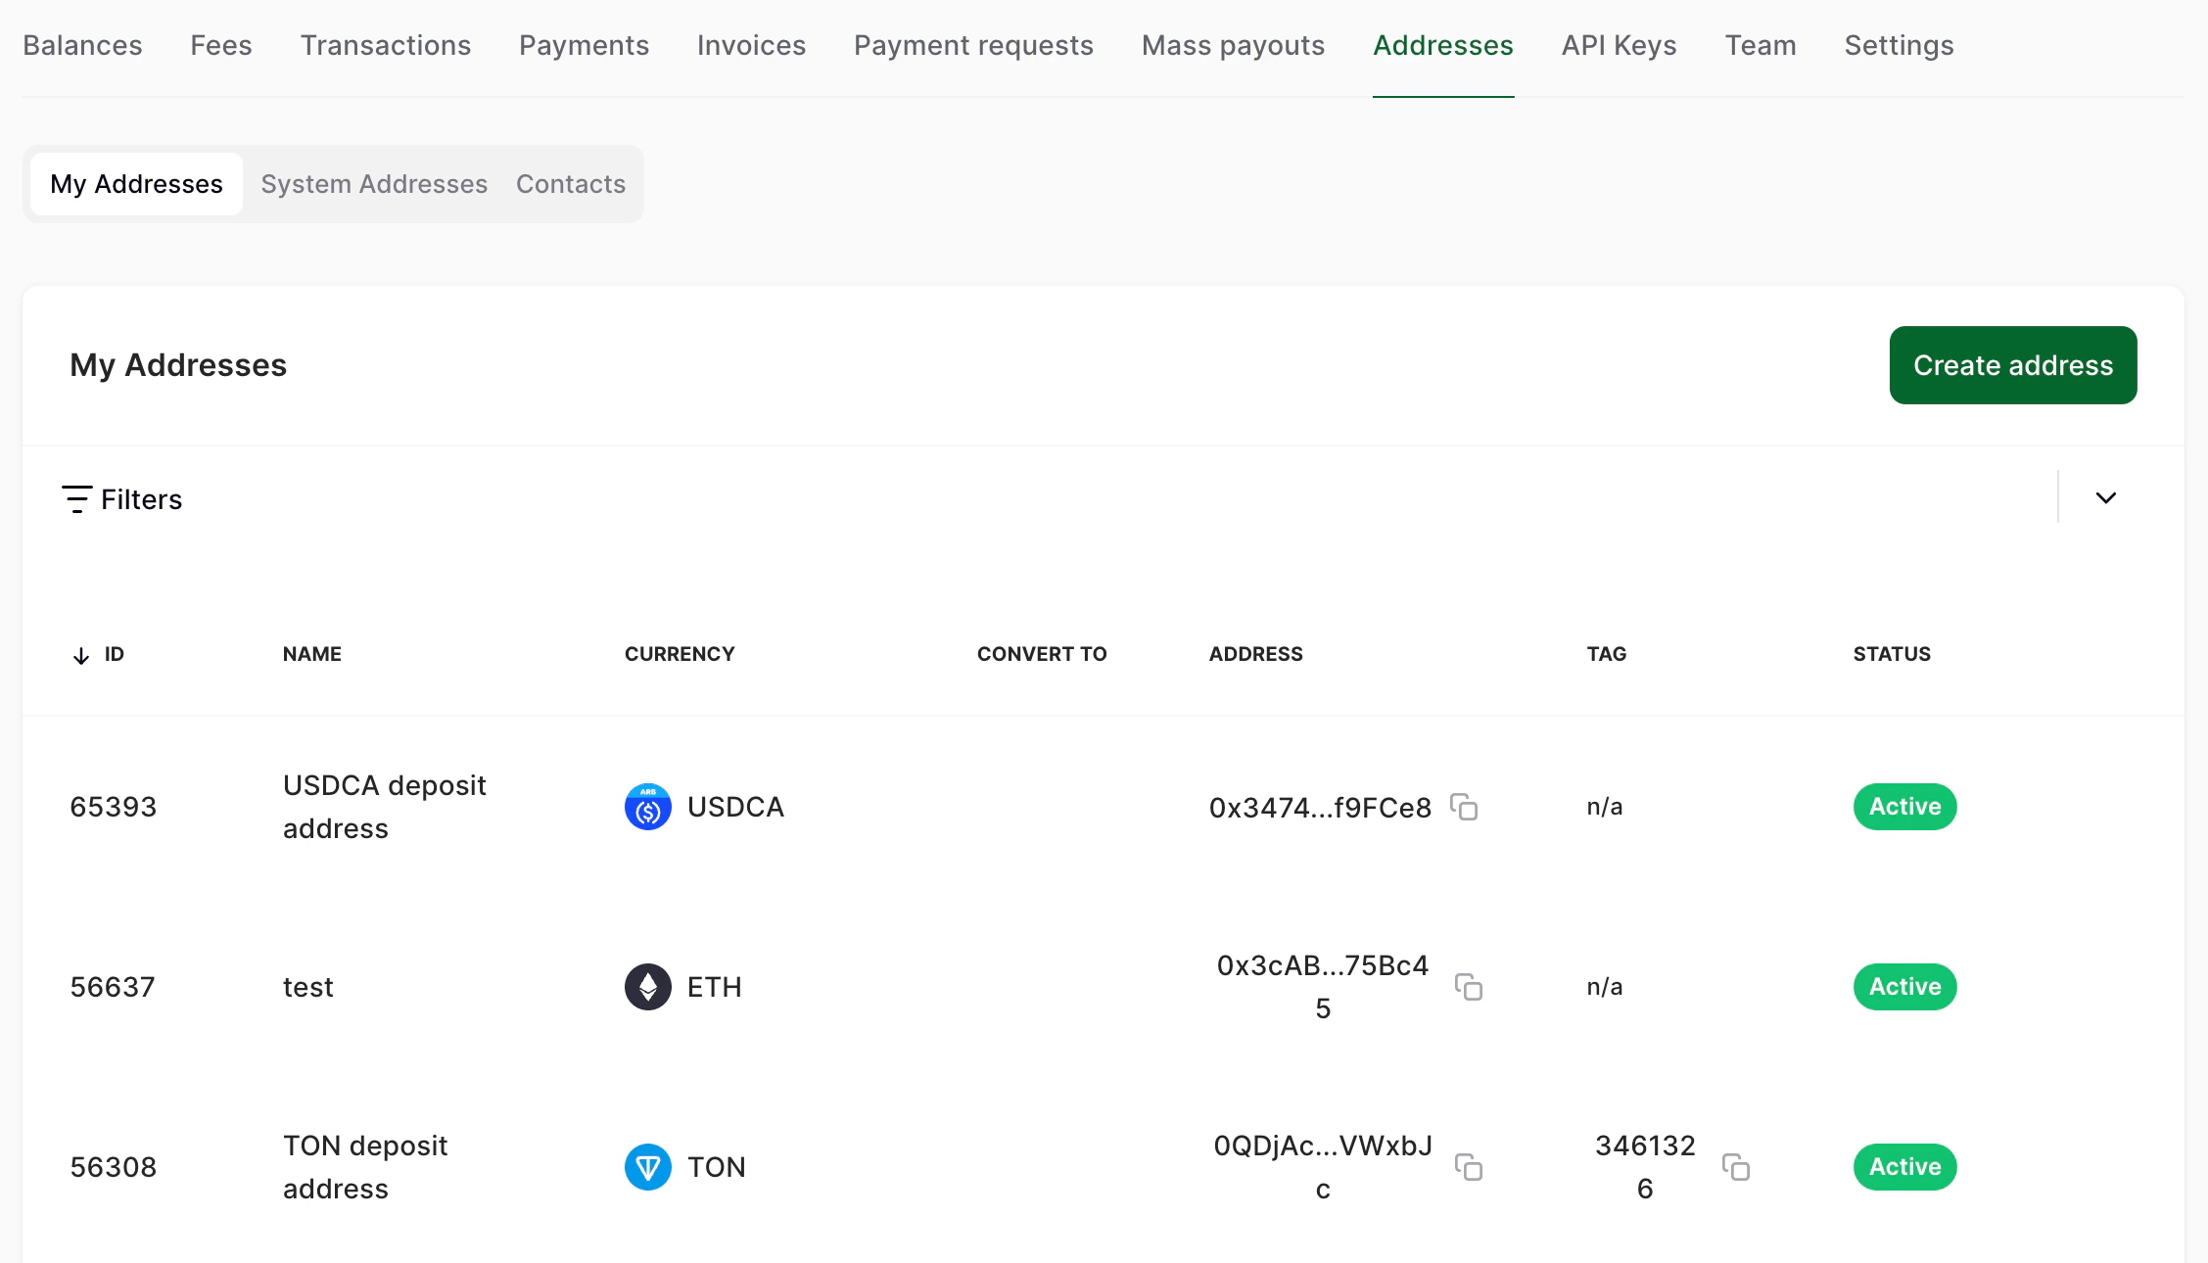Sort by the NAME column header
Screen dimensions: 2208x1263
point(312,654)
